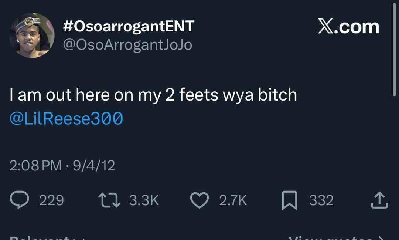Click the tweet text body

point(153,95)
